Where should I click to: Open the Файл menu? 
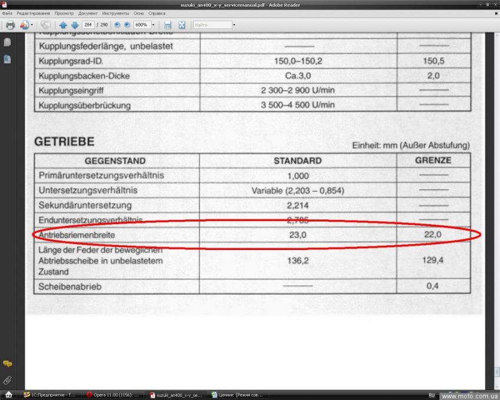click(x=7, y=13)
